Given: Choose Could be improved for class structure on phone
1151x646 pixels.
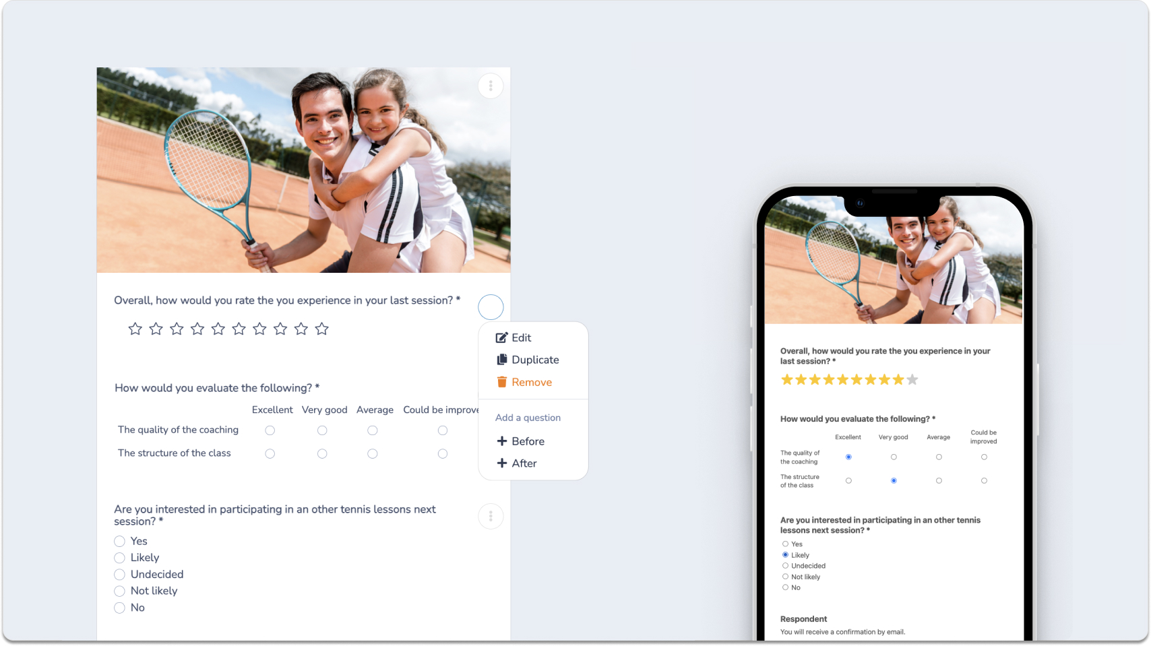Looking at the screenshot, I should coord(984,481).
